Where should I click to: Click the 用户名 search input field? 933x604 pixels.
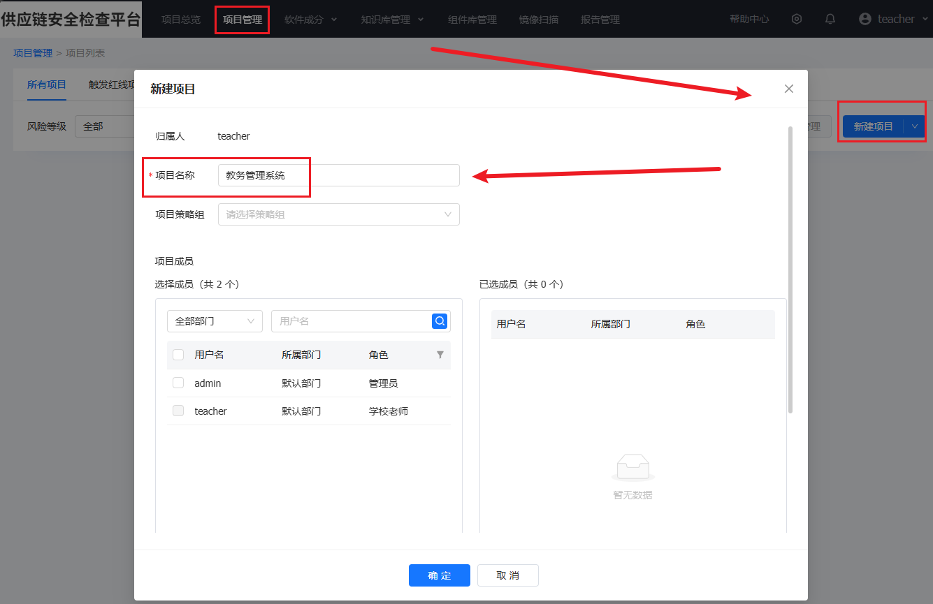click(x=352, y=321)
